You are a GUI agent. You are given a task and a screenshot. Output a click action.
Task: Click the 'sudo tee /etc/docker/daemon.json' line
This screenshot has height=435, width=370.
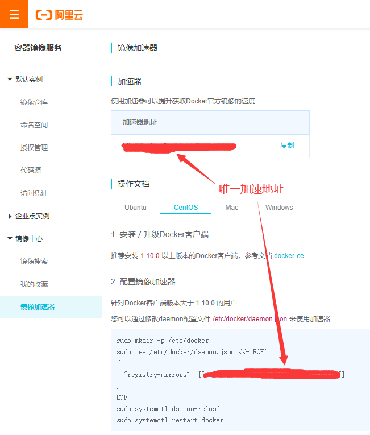pyautogui.click(x=192, y=352)
